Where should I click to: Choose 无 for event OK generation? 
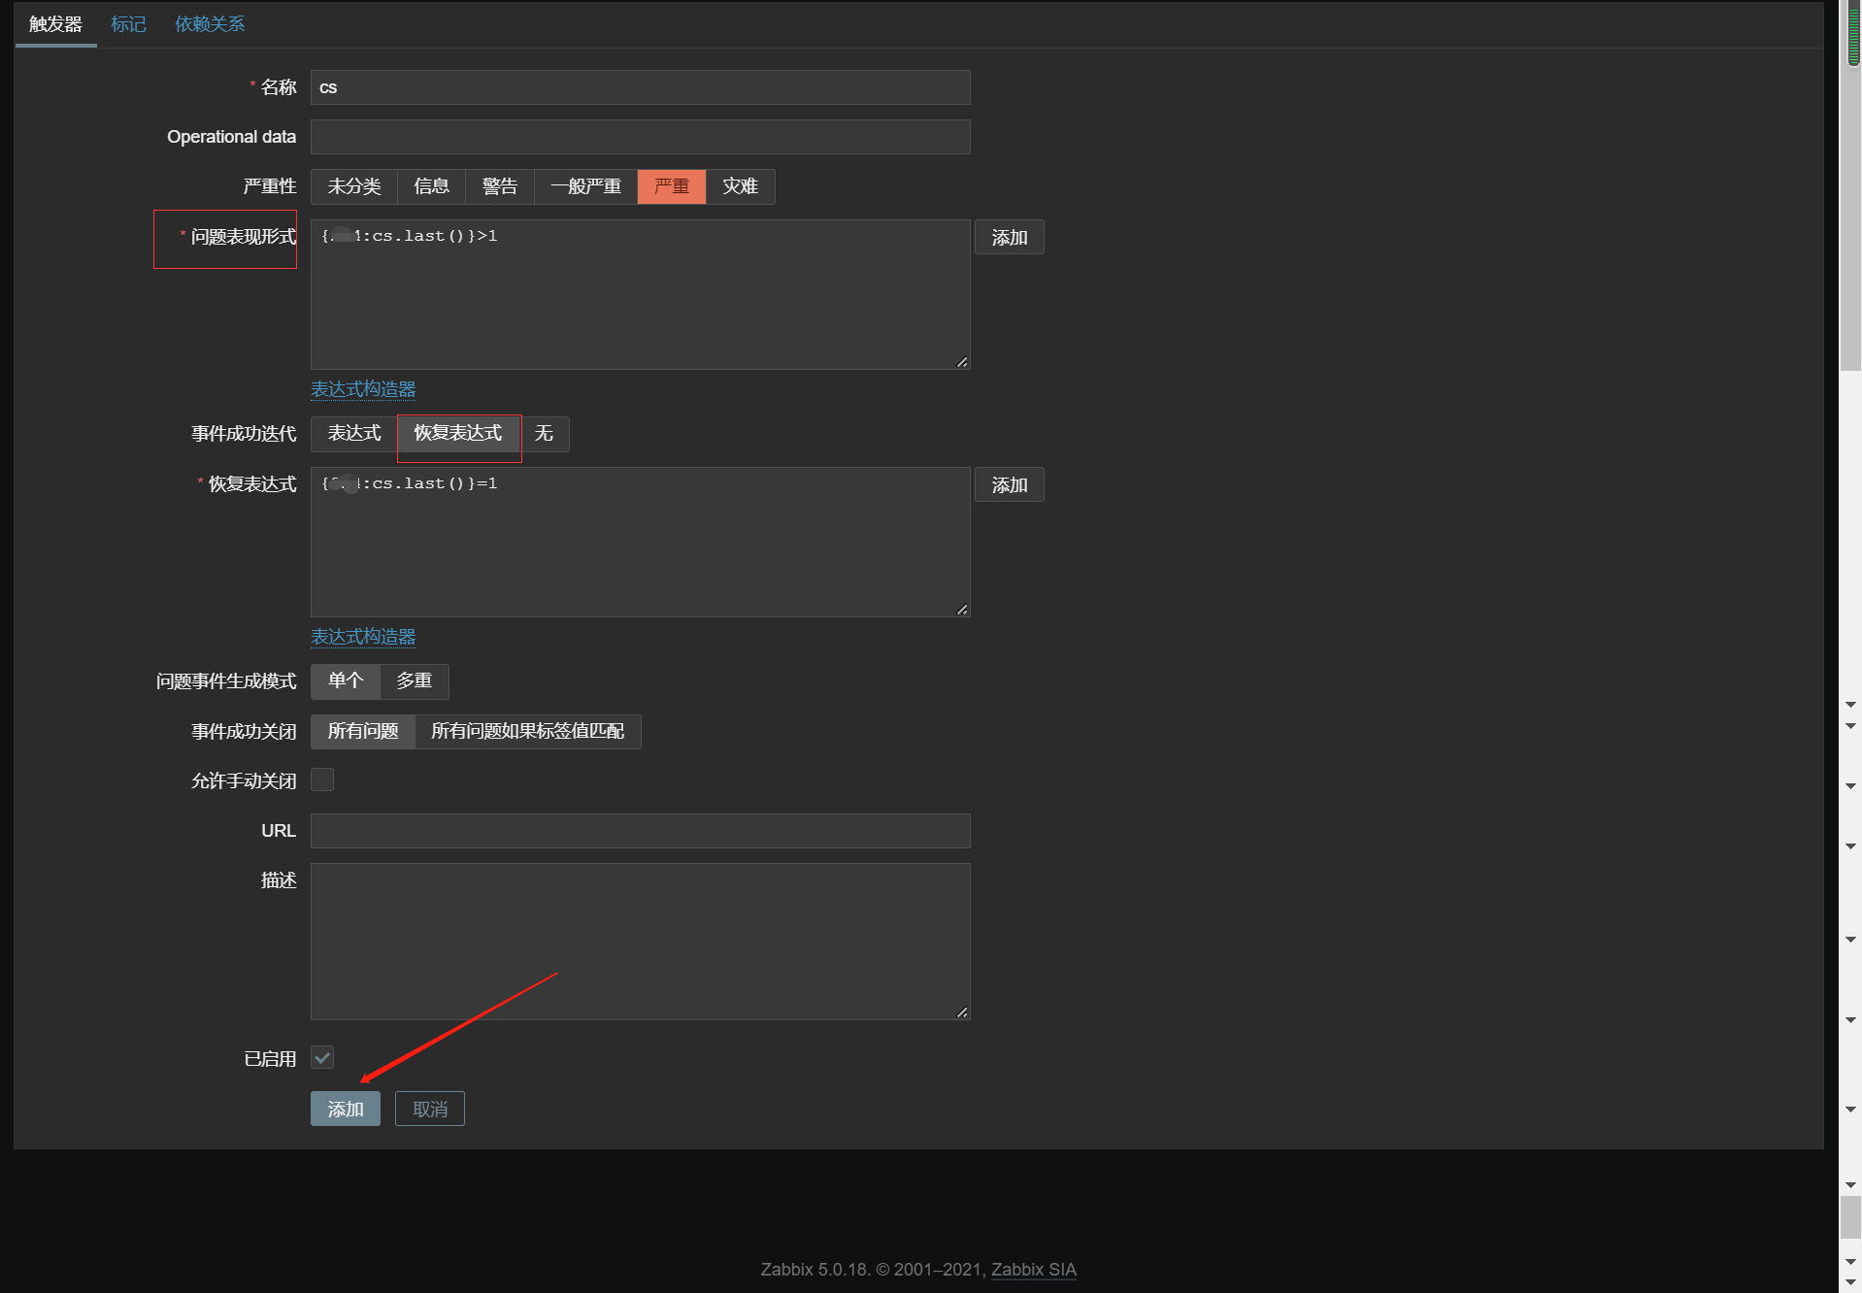tap(544, 433)
